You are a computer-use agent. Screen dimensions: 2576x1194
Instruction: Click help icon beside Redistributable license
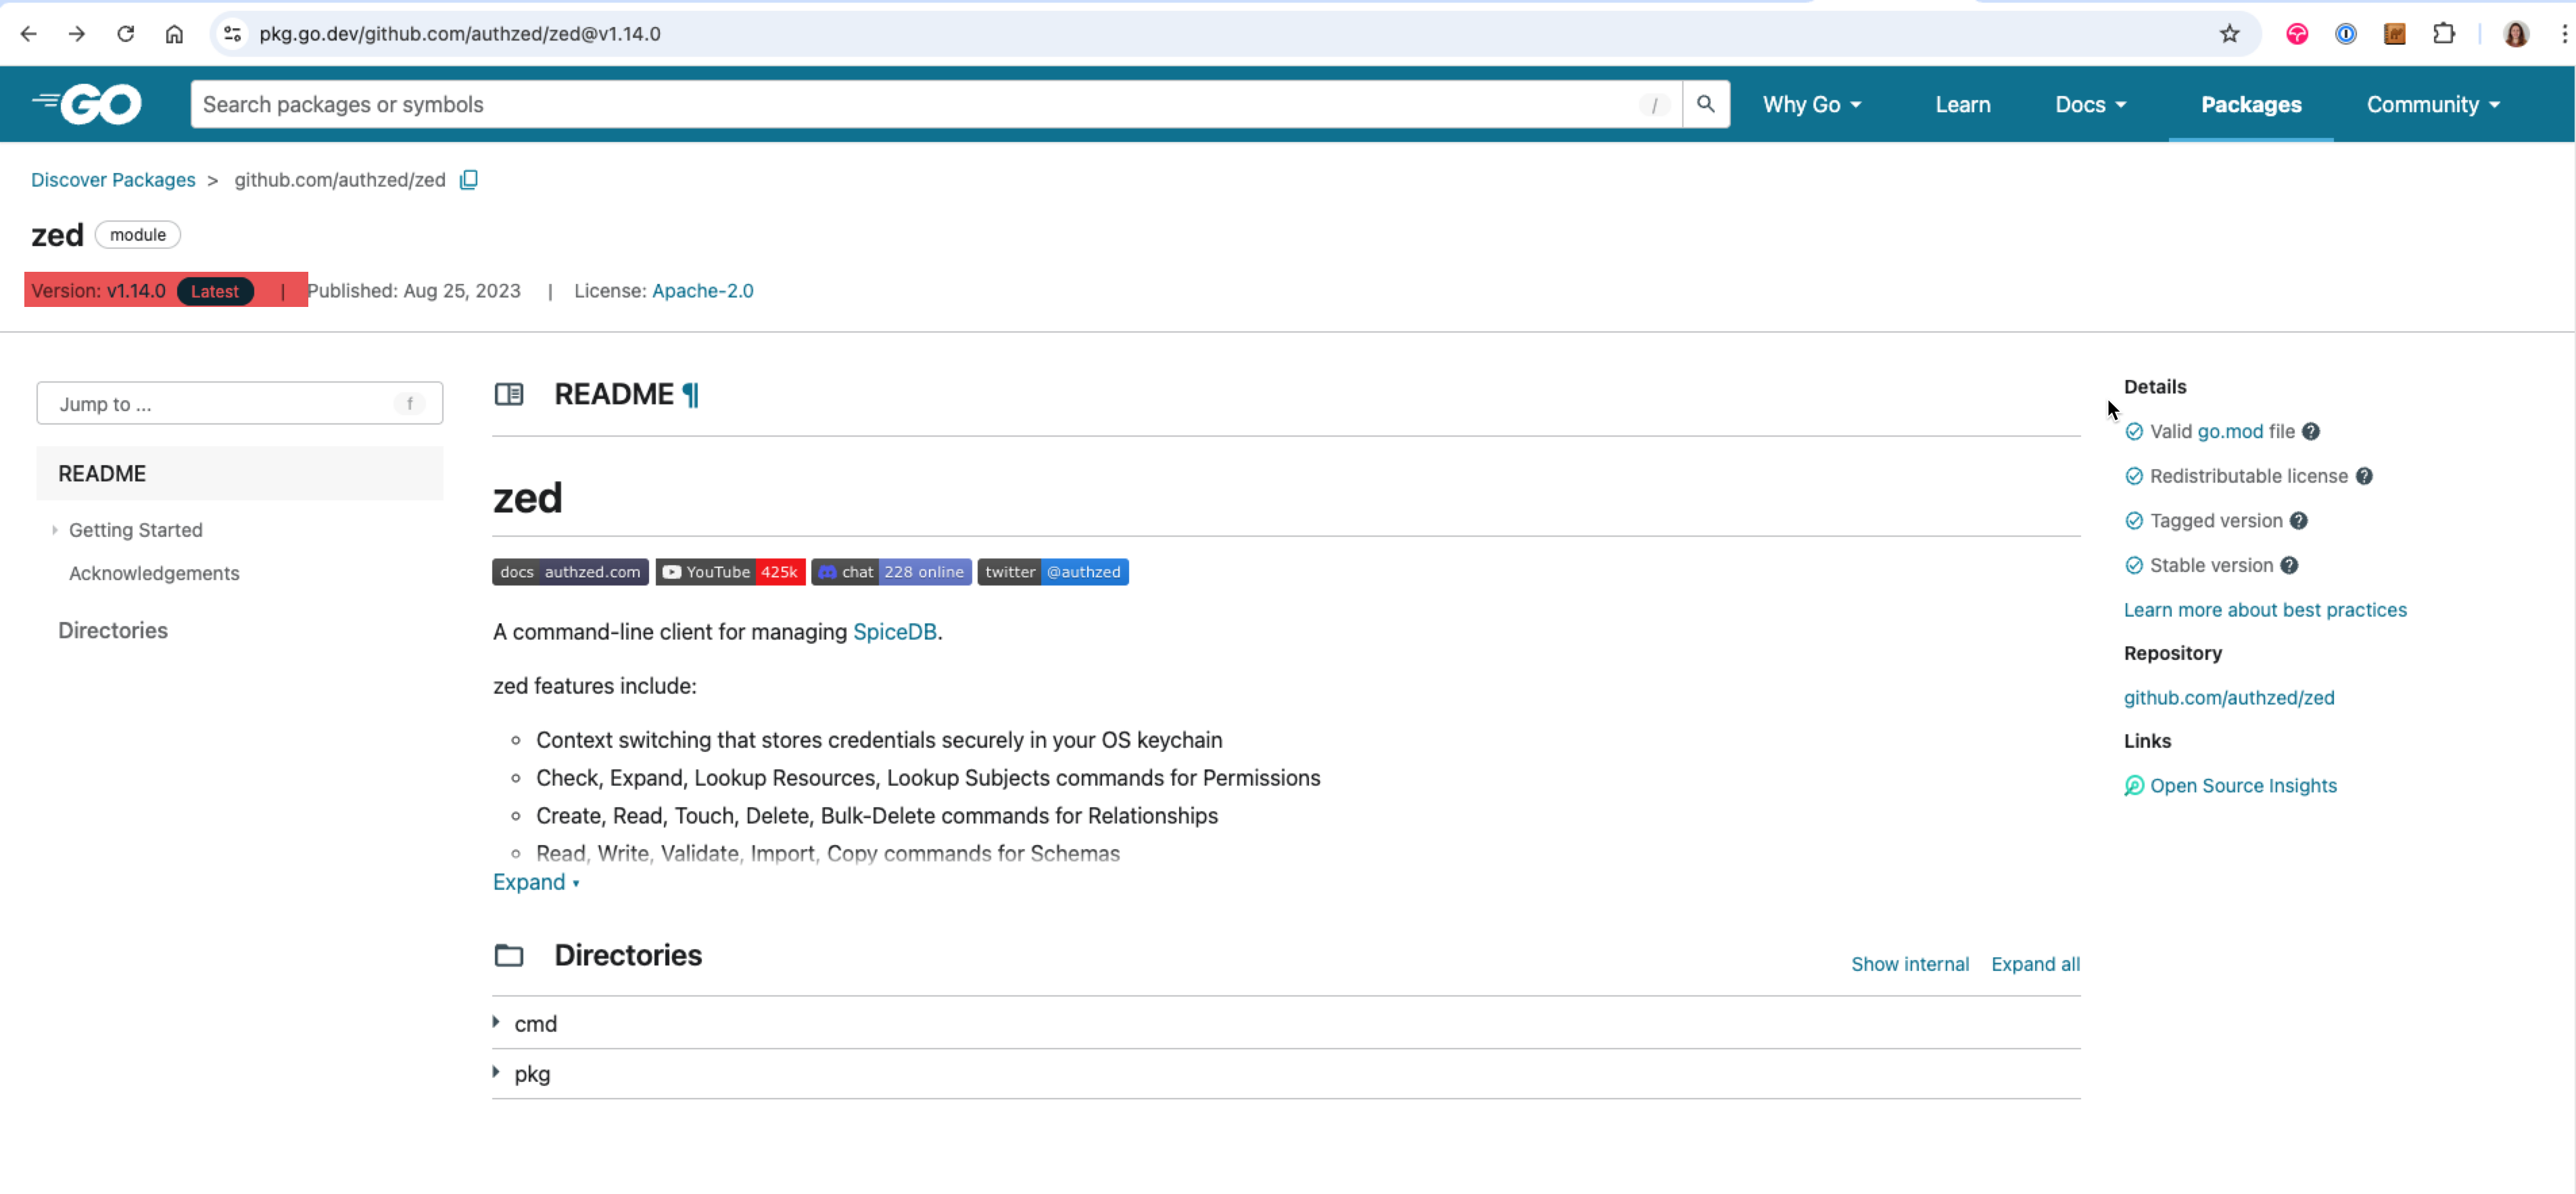[2364, 477]
